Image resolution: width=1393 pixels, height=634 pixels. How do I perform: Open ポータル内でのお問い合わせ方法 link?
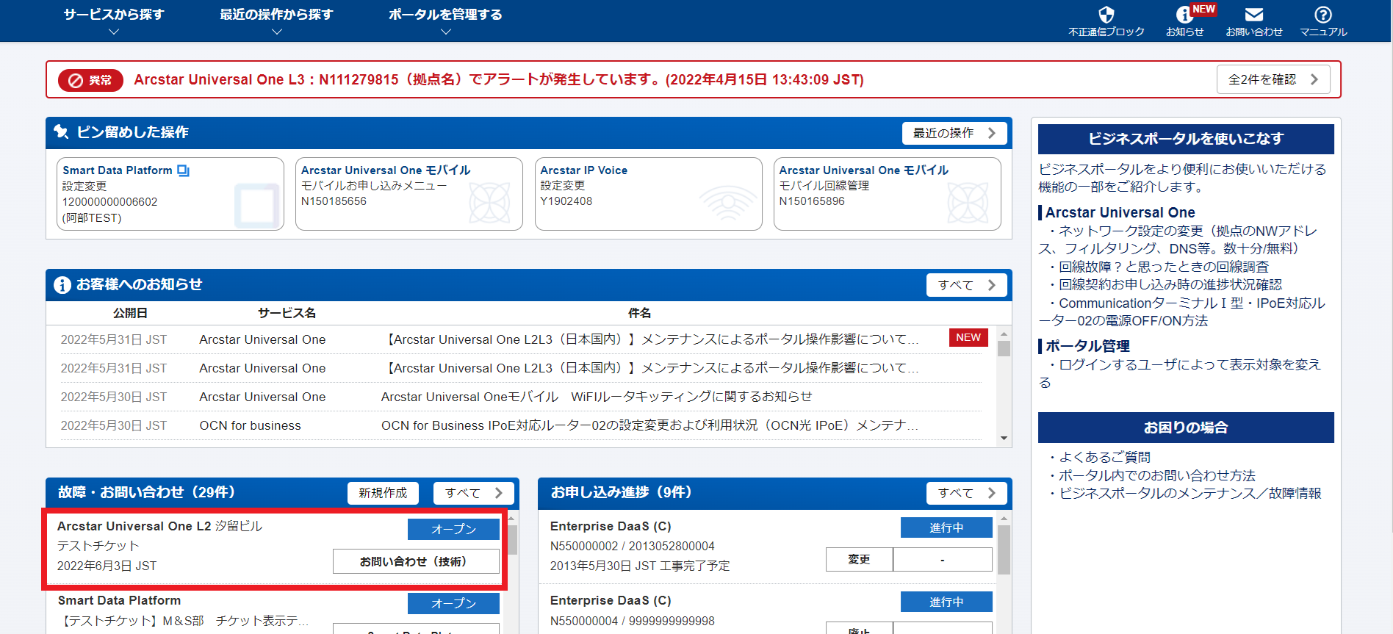tap(1157, 475)
